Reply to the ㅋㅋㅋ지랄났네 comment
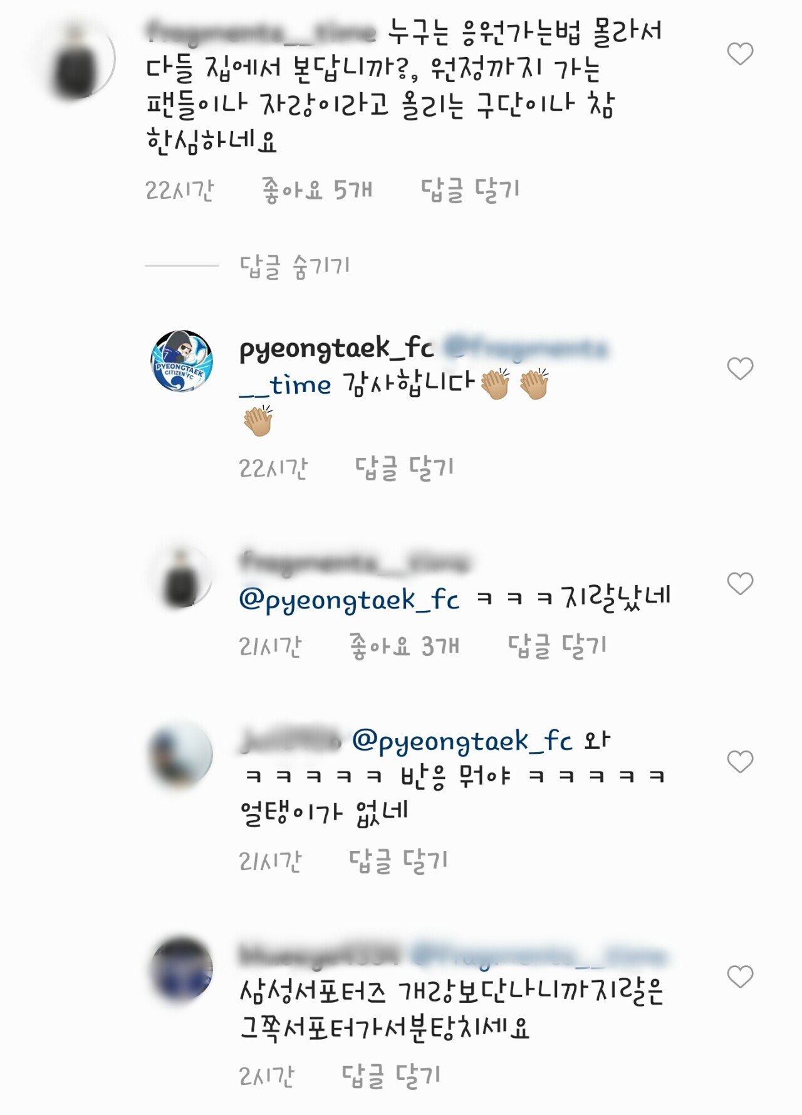The width and height of the screenshot is (802, 1115). coord(557,646)
